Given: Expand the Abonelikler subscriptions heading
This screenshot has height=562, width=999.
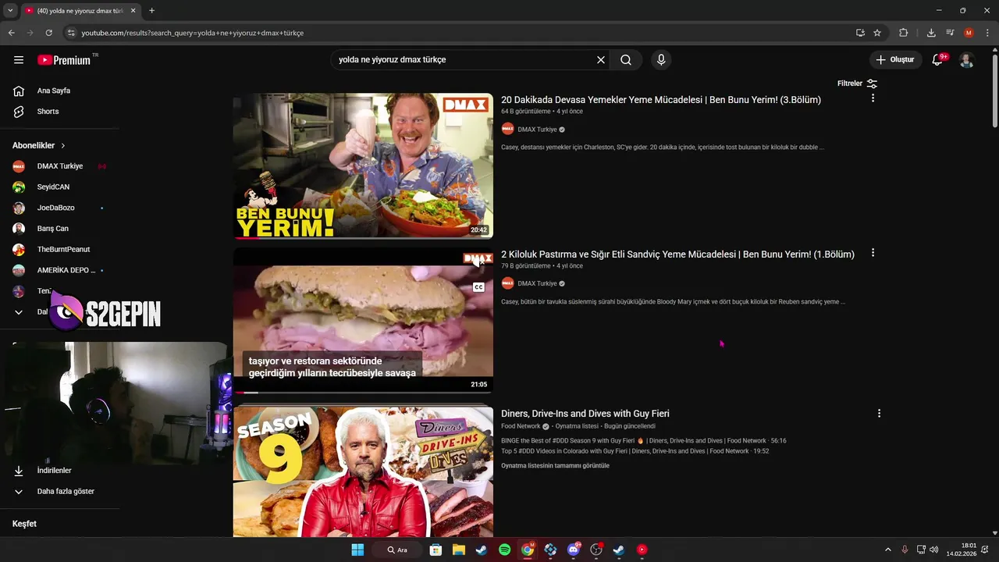Looking at the screenshot, I should 39,145.
